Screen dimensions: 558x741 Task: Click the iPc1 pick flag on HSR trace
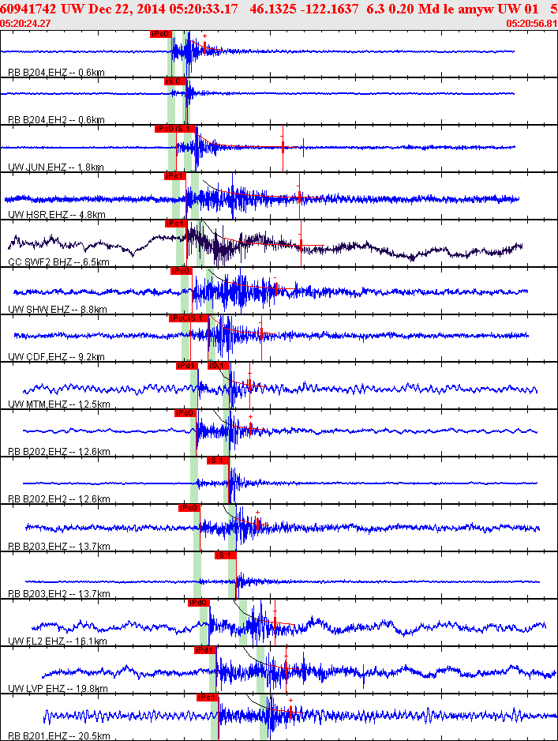coord(175,176)
